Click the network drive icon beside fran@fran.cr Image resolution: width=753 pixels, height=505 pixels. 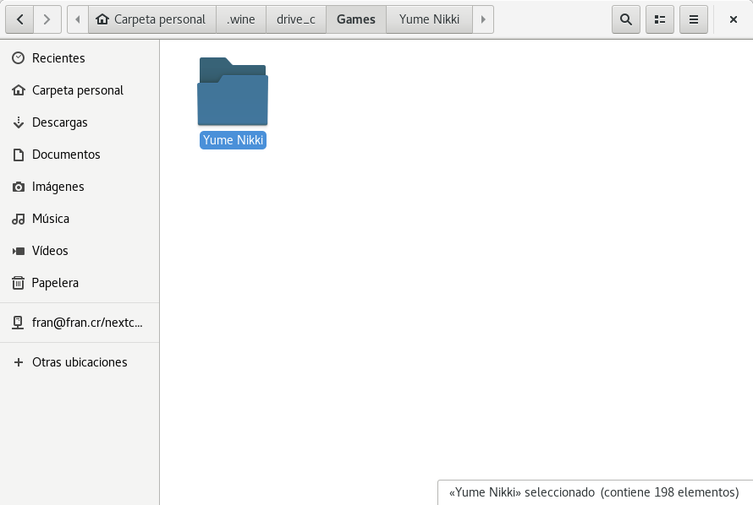coord(19,323)
